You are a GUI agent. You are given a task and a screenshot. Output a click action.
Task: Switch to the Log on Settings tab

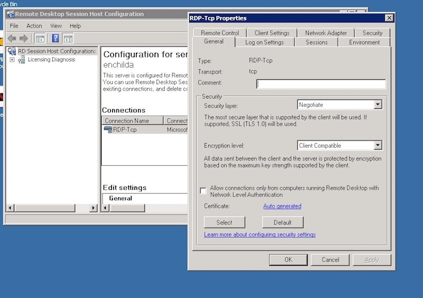click(x=264, y=42)
